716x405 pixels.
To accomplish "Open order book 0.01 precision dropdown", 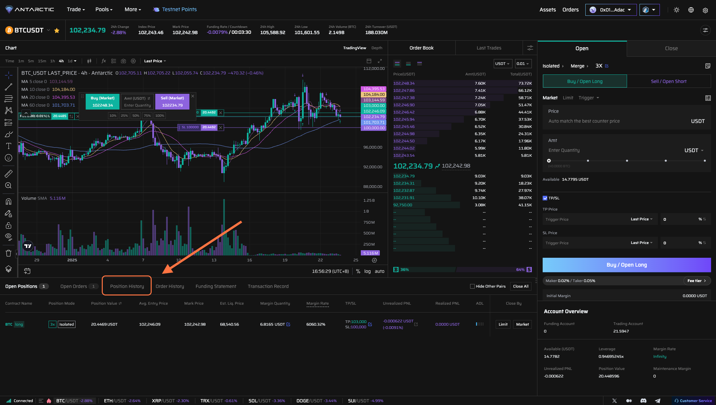I will [x=523, y=64].
